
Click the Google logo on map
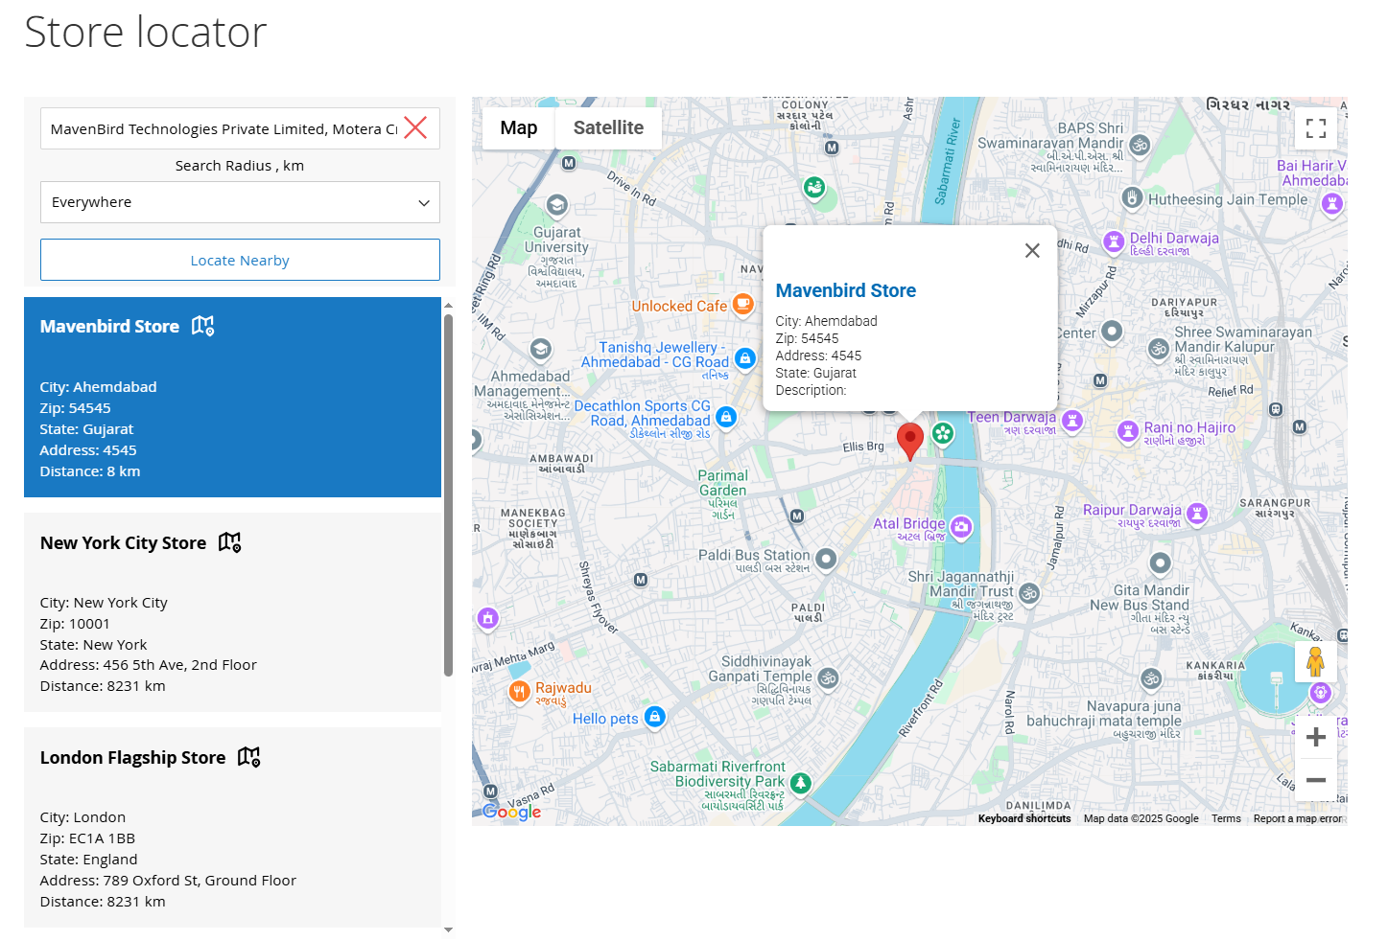click(511, 812)
